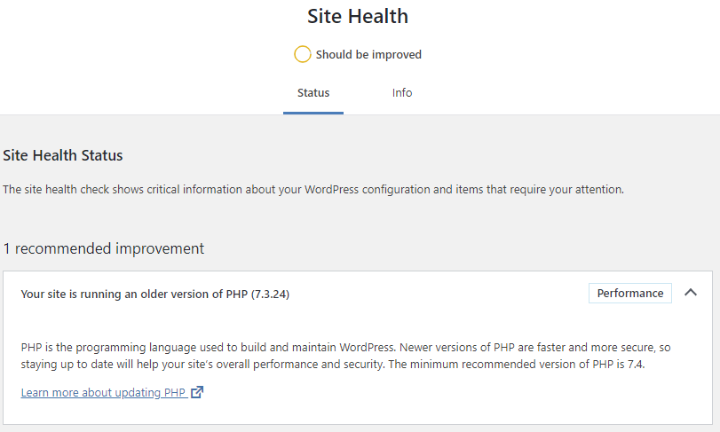Viewport: 720px width, 432px height.
Task: Click the word WordPress in the health check description
Action: [x=331, y=190]
